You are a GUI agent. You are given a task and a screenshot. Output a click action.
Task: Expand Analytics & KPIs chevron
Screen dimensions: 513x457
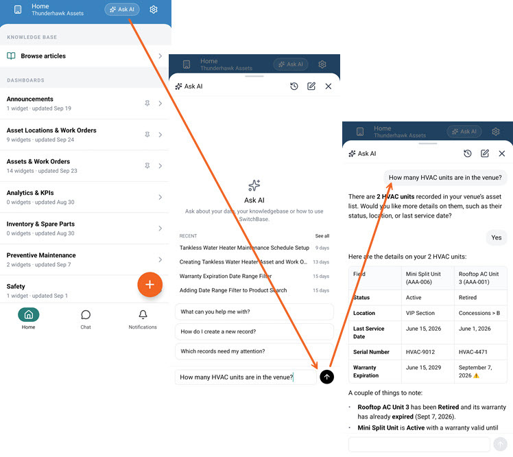pyautogui.click(x=160, y=197)
